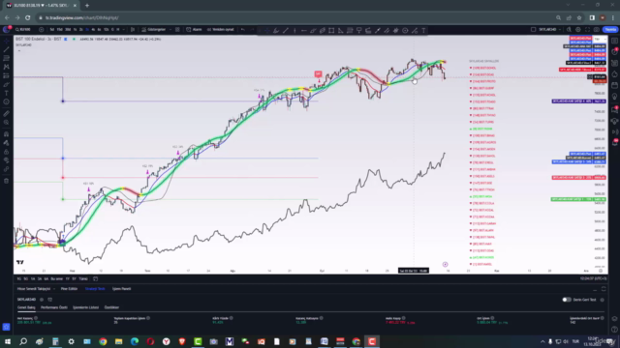Open a new Chrome tab
620x348 pixels.
click(87, 6)
